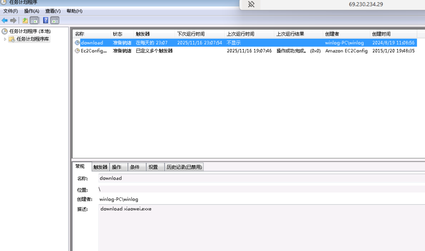The image size is (425, 251).
Task: Click the blue Back arrow in toolbar
Action: (5, 20)
